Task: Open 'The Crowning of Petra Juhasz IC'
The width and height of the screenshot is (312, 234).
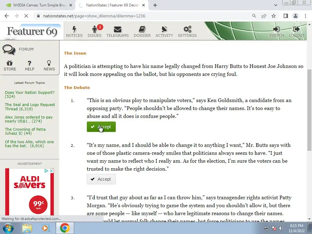Action: (25, 131)
